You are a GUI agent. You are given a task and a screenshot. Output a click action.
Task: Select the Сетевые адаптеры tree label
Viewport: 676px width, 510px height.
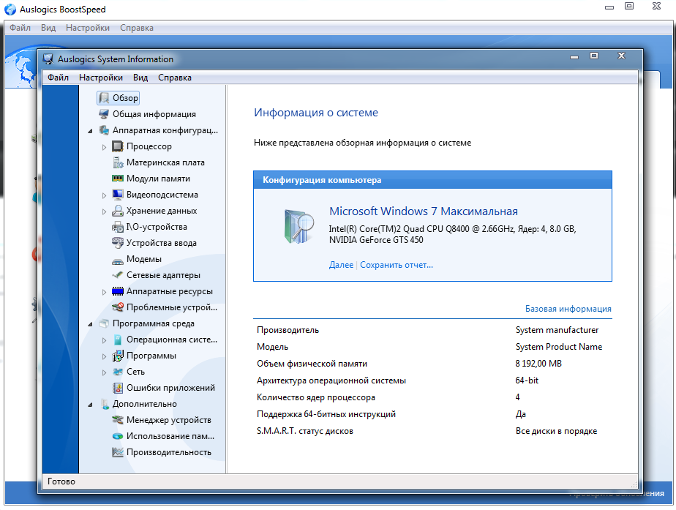pos(163,275)
